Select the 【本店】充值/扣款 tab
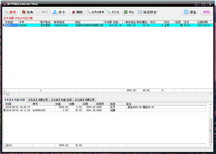The width and height of the screenshot is (216, 154). coord(15,100)
